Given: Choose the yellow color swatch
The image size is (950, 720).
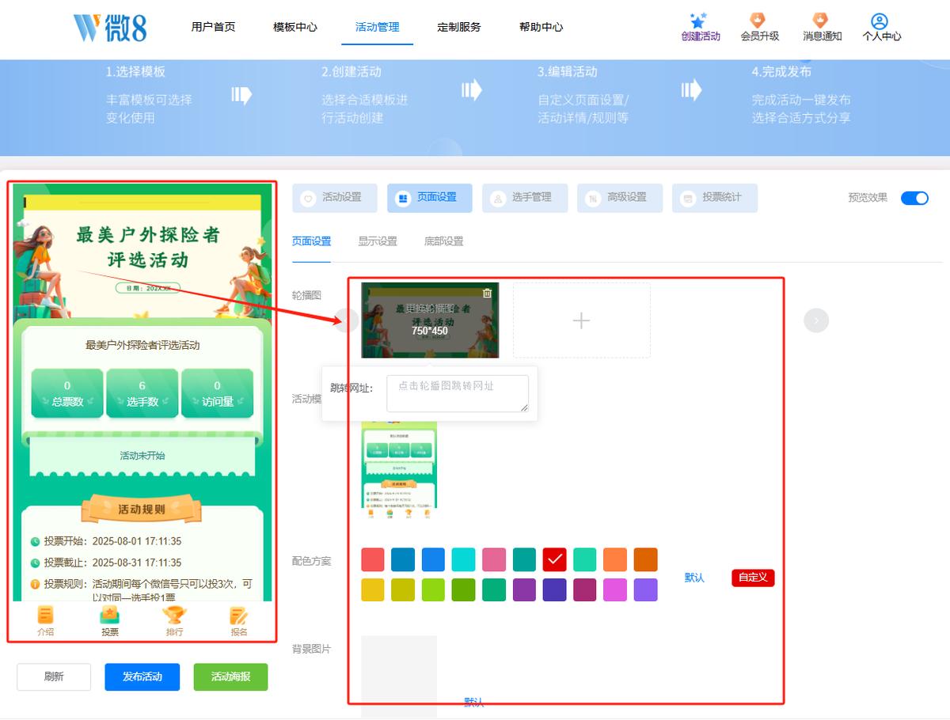Looking at the screenshot, I should coord(373,590).
